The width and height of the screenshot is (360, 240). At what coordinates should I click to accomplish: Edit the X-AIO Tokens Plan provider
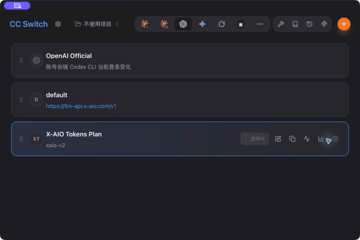(278, 139)
